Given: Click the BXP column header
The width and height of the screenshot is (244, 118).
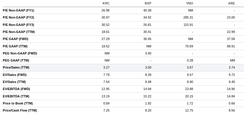Looking at the screenshot, I should [148, 3].
